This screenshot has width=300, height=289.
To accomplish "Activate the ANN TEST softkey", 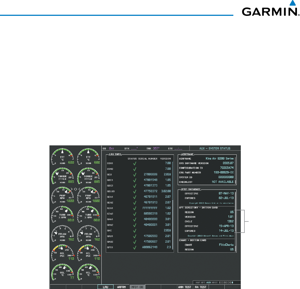I will click(185, 287).
